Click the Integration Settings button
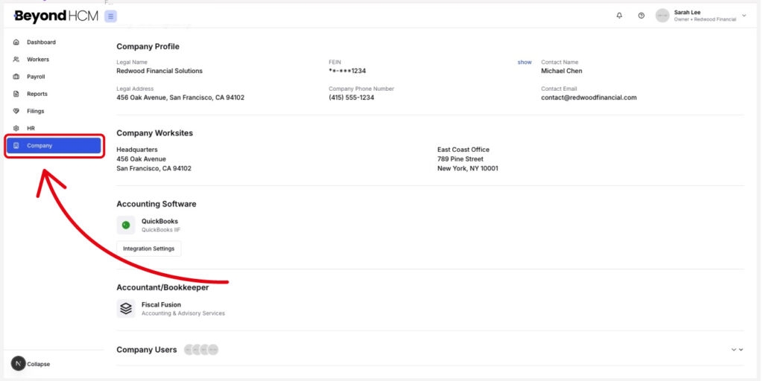Viewport: 763px width, 381px height. [x=148, y=249]
